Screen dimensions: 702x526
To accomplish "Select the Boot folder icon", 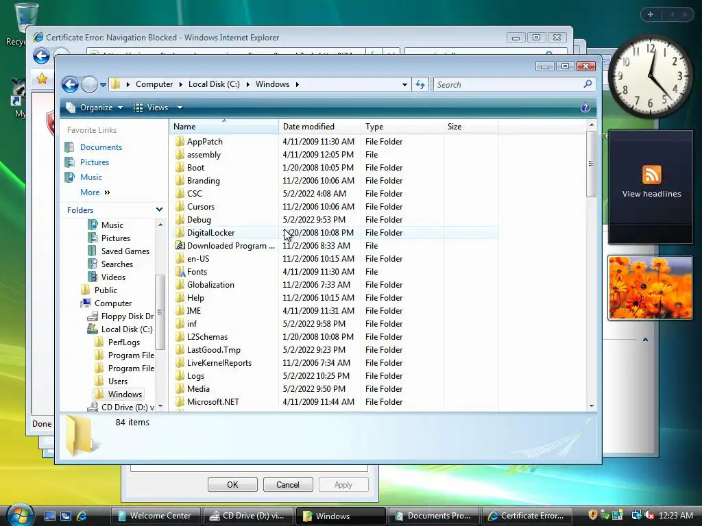I will point(180,167).
